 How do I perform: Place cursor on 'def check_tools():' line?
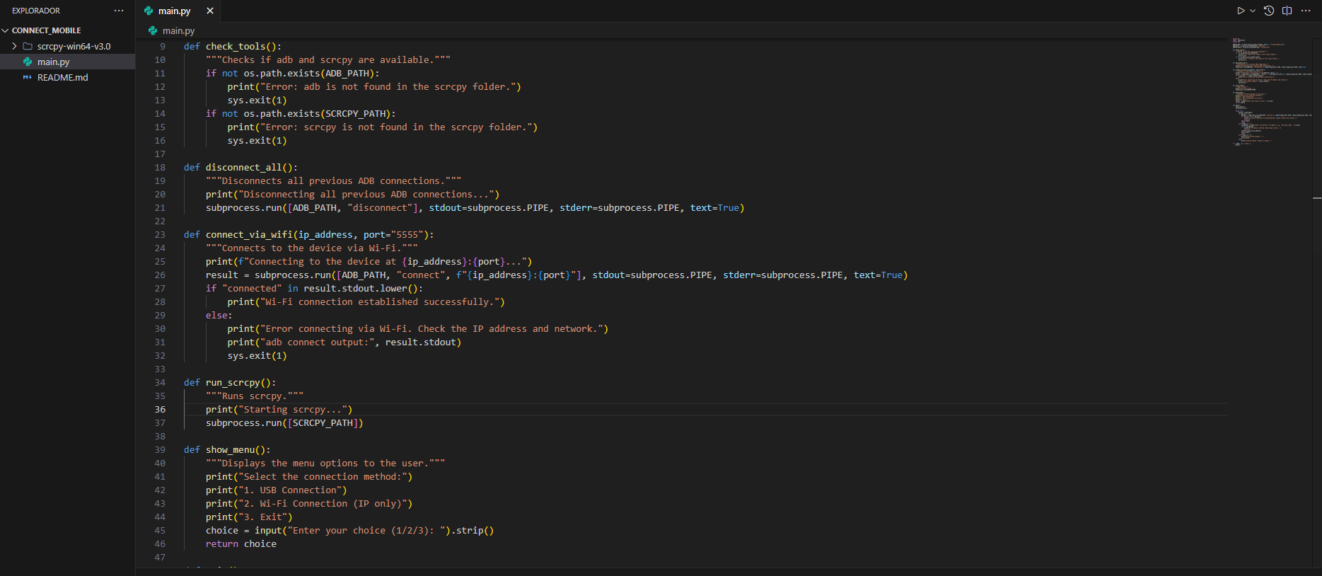coord(233,46)
